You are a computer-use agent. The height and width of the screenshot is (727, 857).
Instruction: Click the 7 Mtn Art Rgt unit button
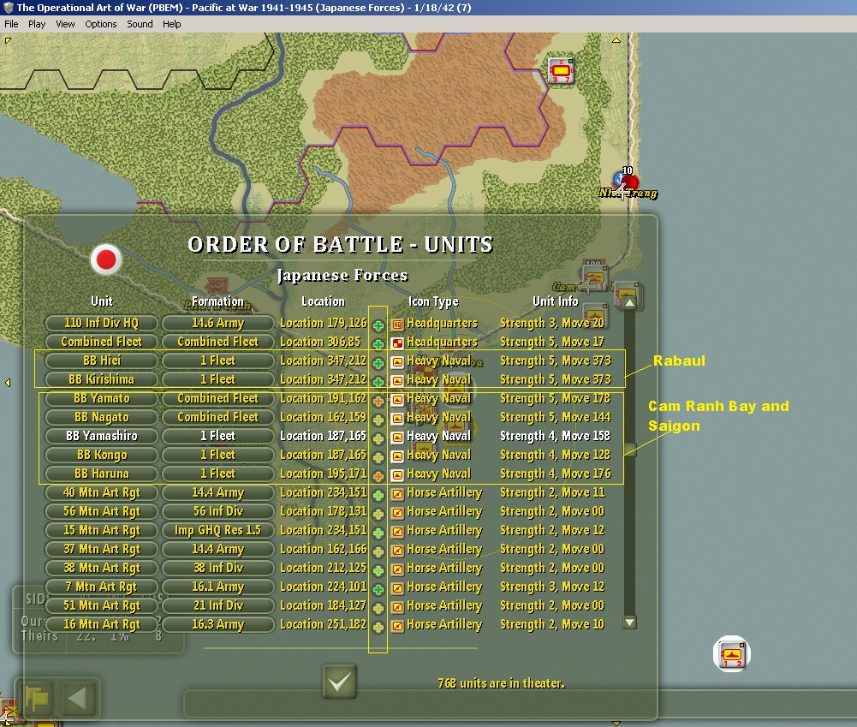pos(102,587)
